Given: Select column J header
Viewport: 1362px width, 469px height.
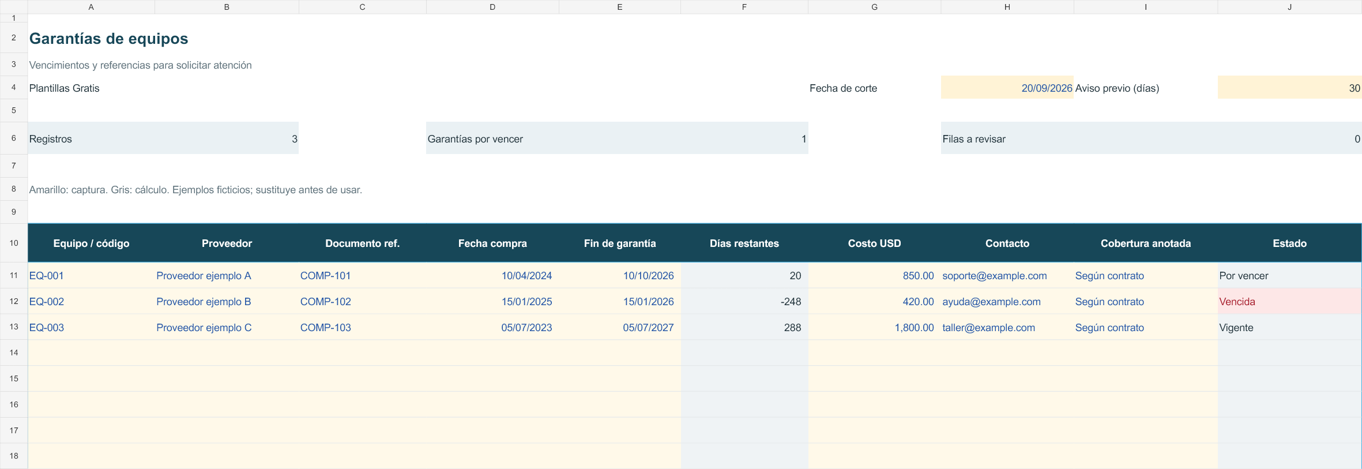Looking at the screenshot, I should [x=1289, y=7].
